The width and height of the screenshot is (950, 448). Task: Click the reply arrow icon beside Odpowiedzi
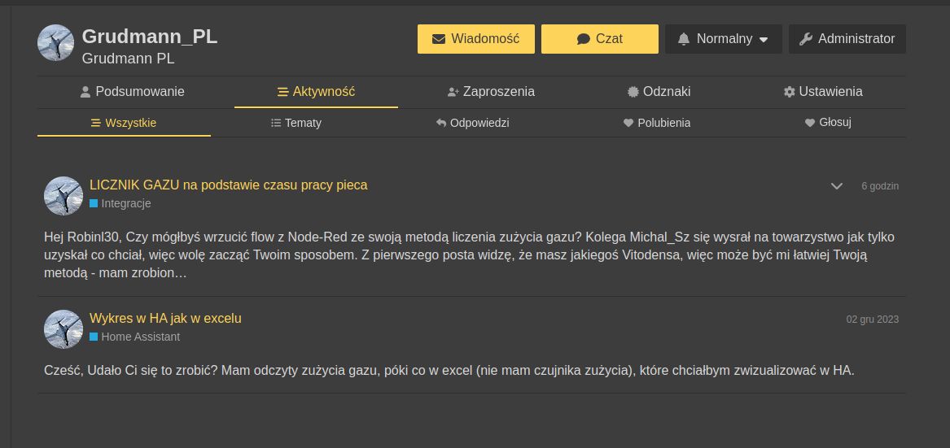point(441,124)
